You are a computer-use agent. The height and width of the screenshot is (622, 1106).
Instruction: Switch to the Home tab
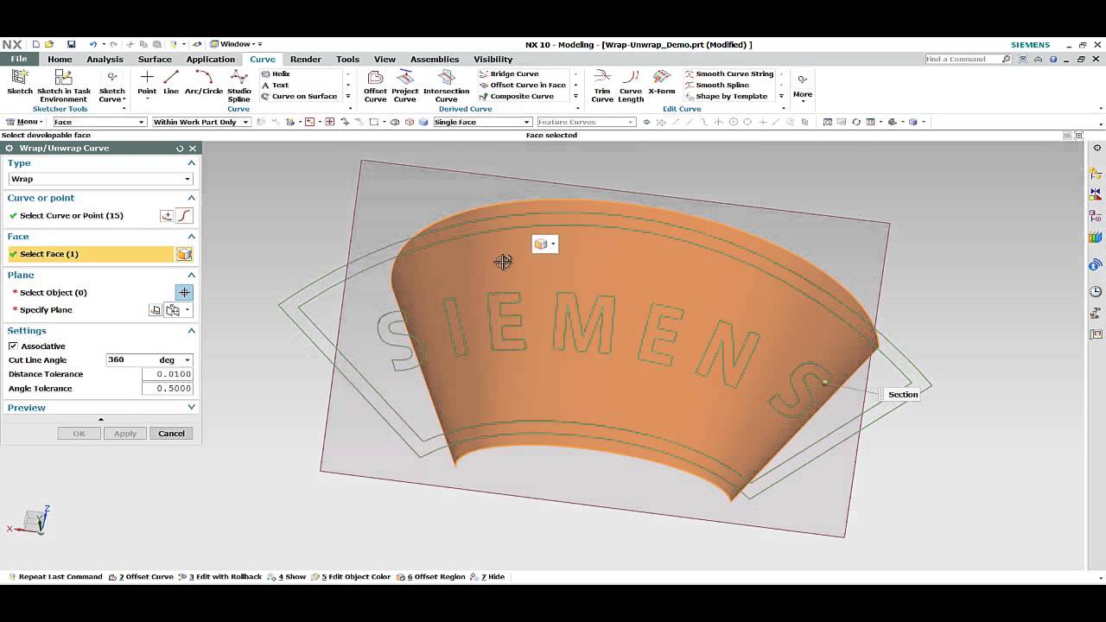pyautogui.click(x=60, y=59)
